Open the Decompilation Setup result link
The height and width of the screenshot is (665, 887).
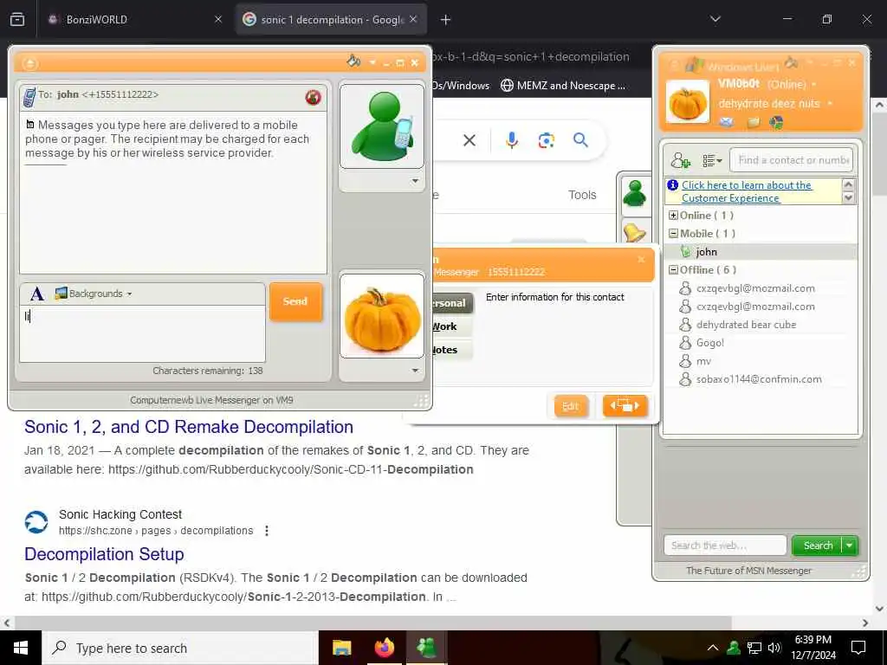[104, 554]
